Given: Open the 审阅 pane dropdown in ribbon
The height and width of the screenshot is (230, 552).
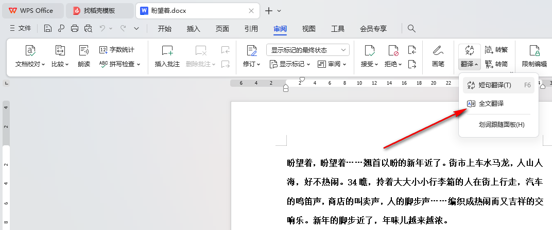Looking at the screenshot, I should 332,64.
